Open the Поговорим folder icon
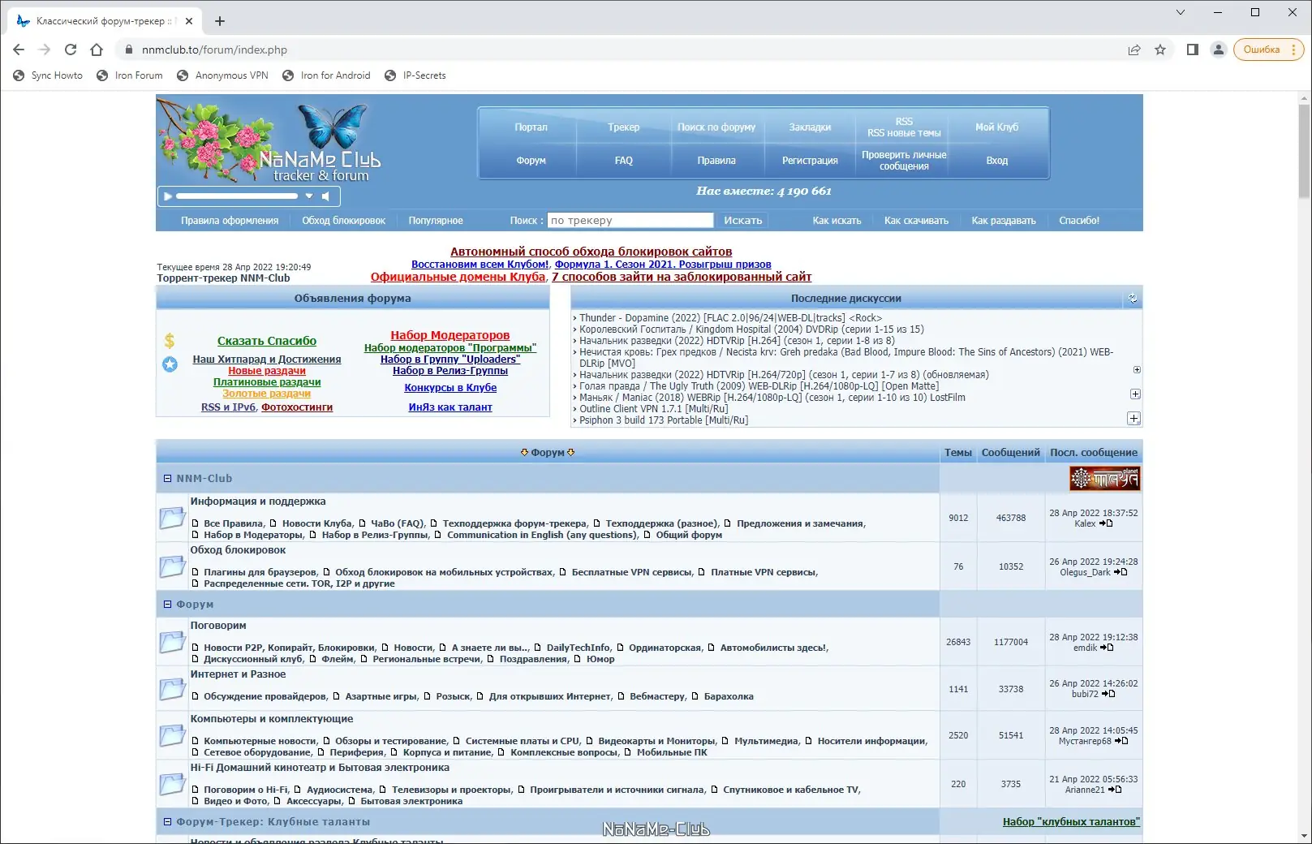Image resolution: width=1312 pixels, height=844 pixels. (172, 641)
